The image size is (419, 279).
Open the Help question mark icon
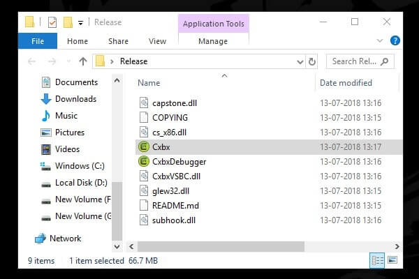click(395, 41)
